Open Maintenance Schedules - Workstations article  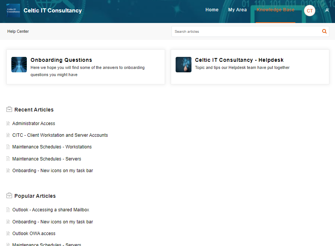click(52, 147)
